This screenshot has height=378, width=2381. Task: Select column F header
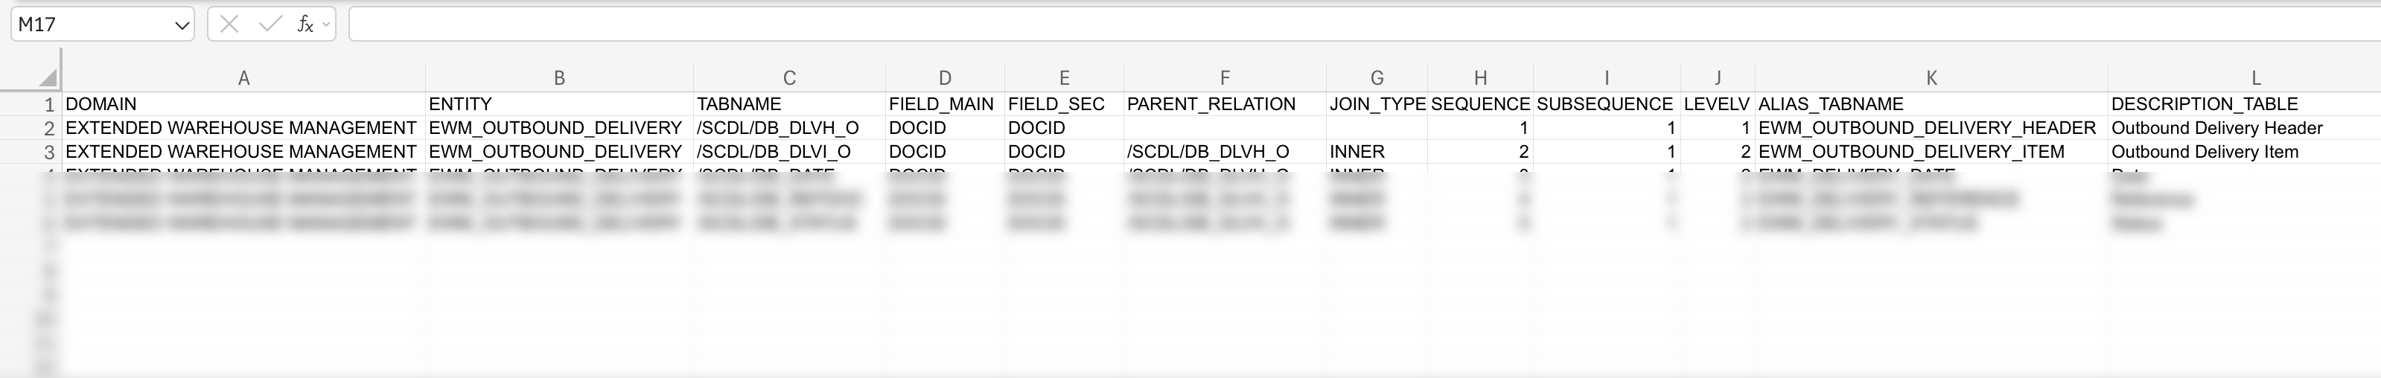1225,79
